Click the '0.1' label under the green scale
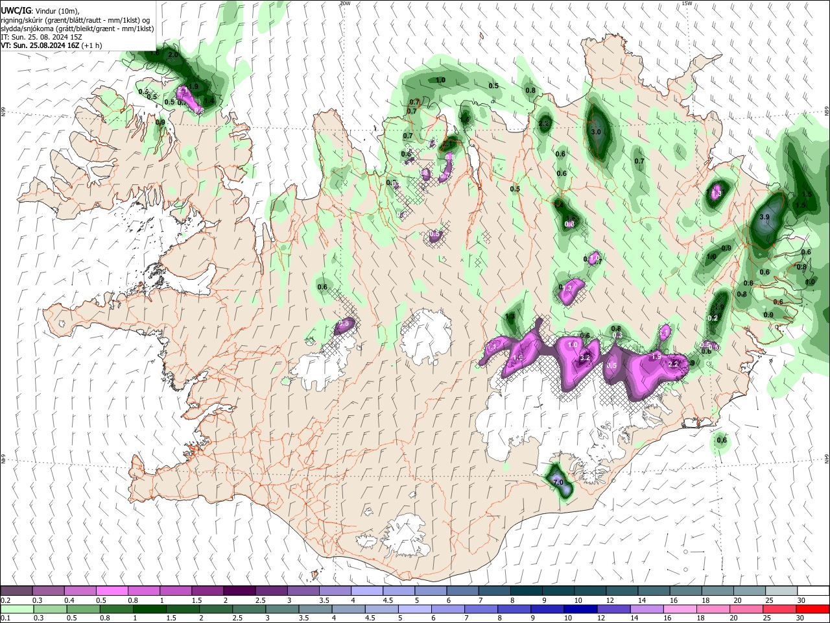The image size is (830, 623). 5,618
